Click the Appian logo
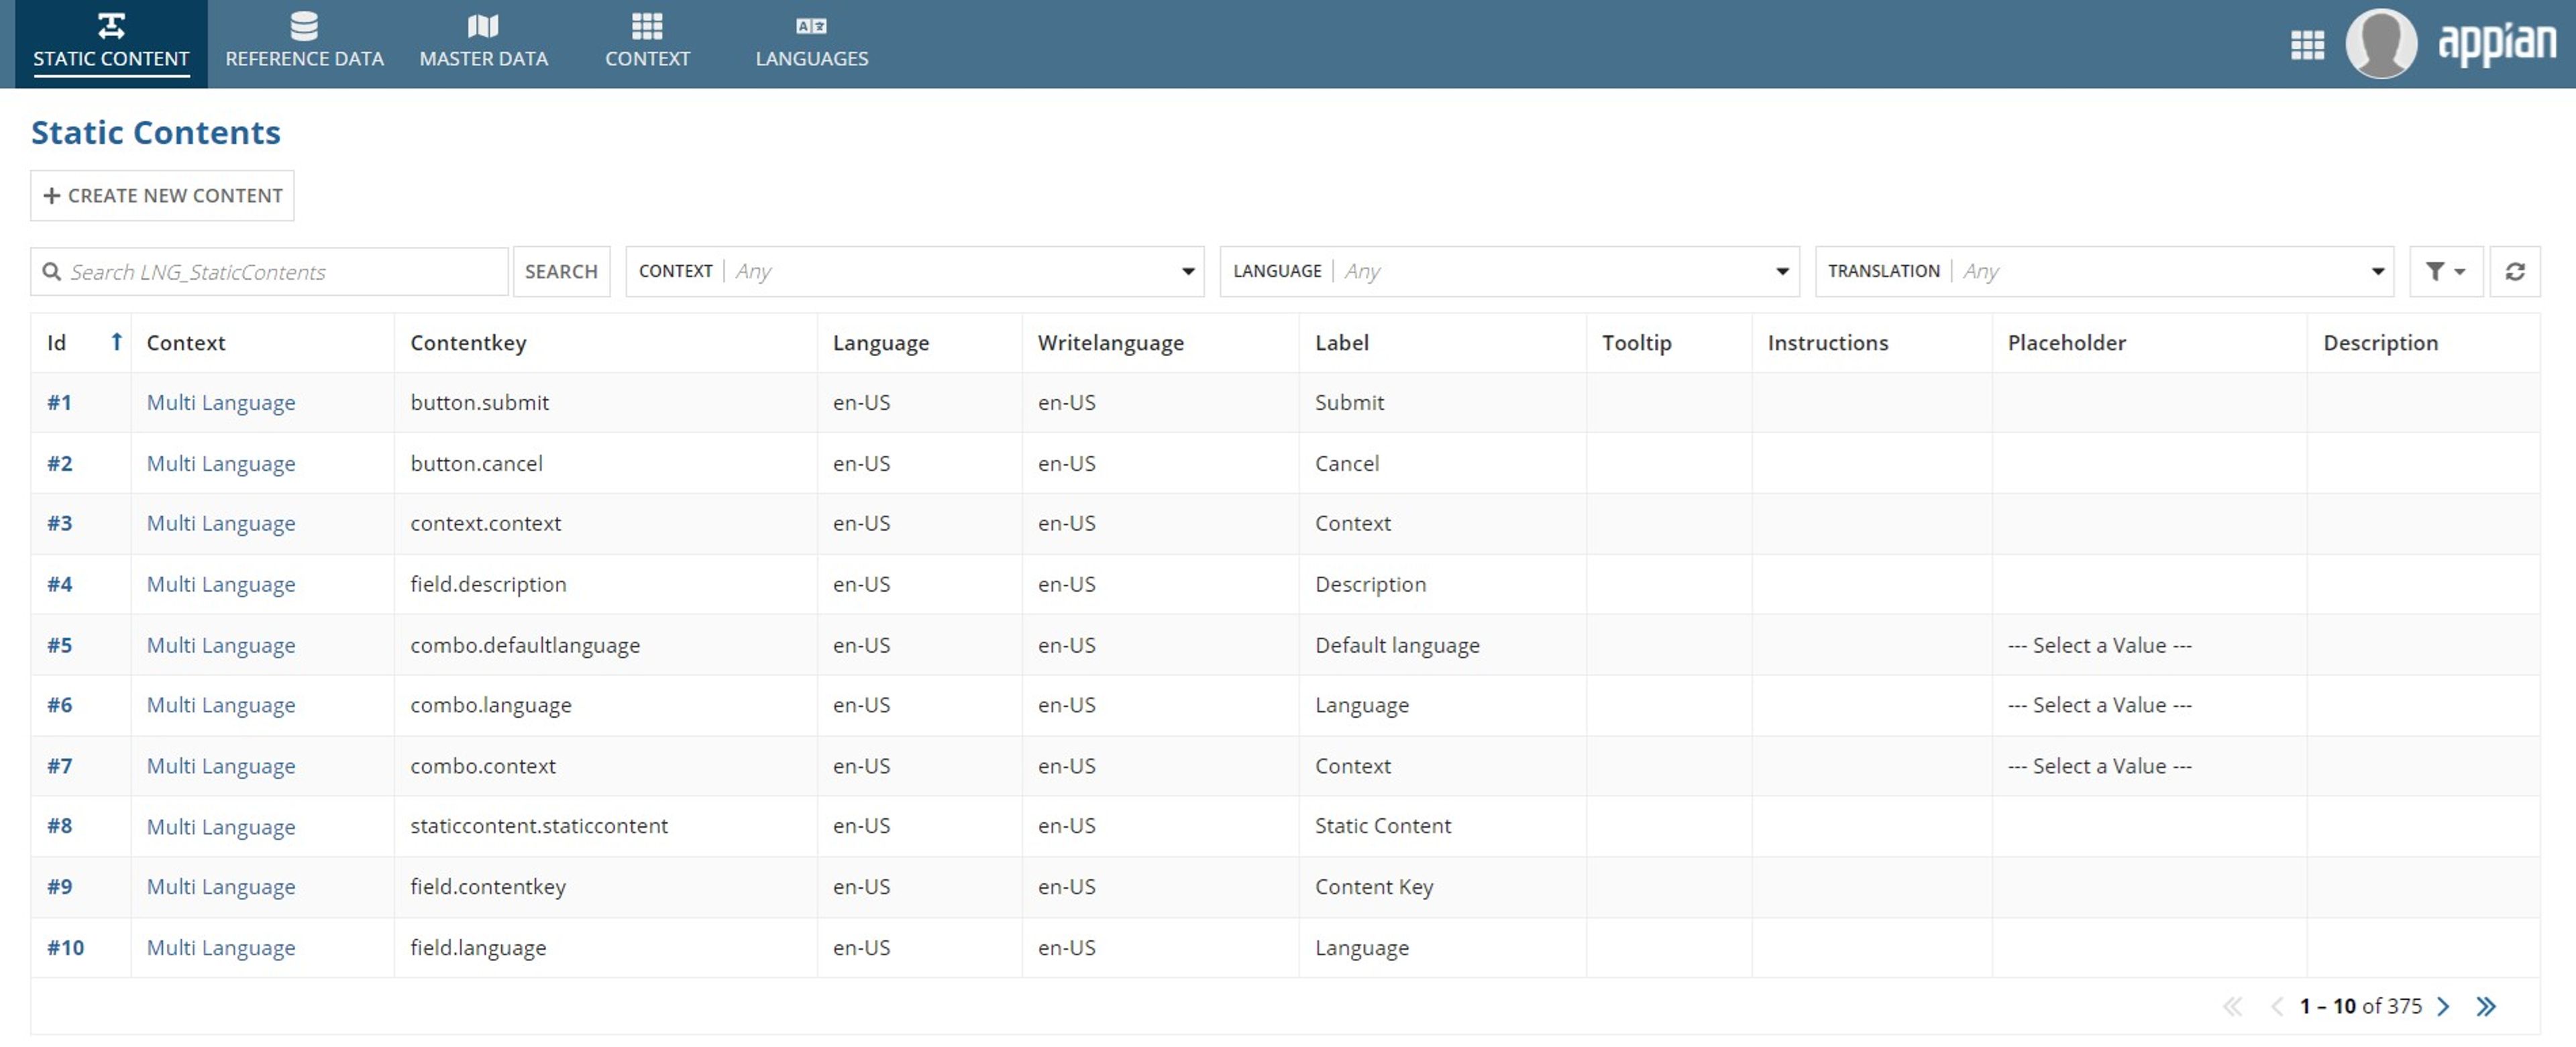This screenshot has width=2576, height=1047. click(2497, 44)
